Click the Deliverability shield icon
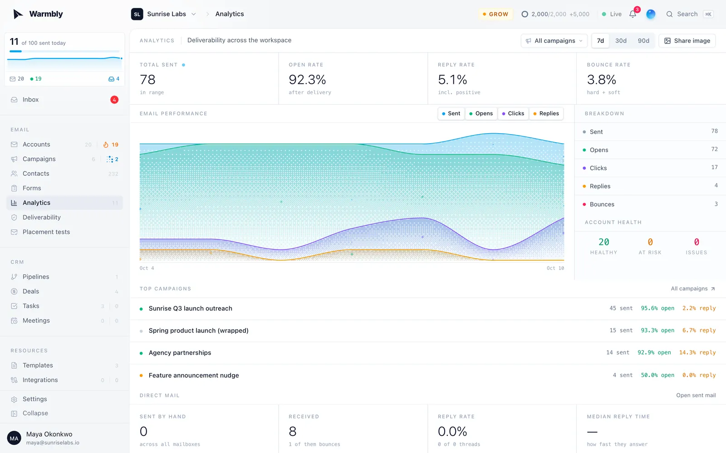 14,217
